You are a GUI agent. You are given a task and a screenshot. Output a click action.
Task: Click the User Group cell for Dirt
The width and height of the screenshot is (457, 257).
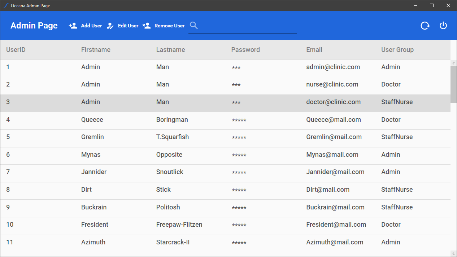397,190
